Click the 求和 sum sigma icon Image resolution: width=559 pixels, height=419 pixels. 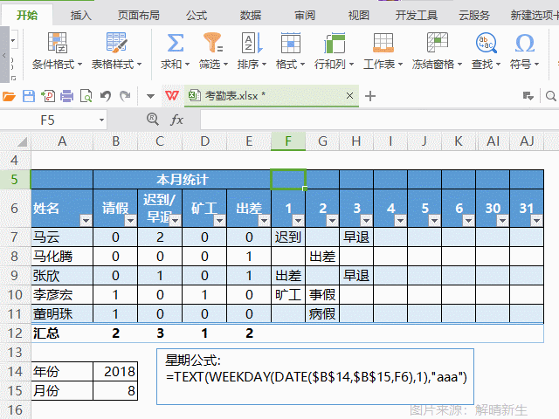175,43
